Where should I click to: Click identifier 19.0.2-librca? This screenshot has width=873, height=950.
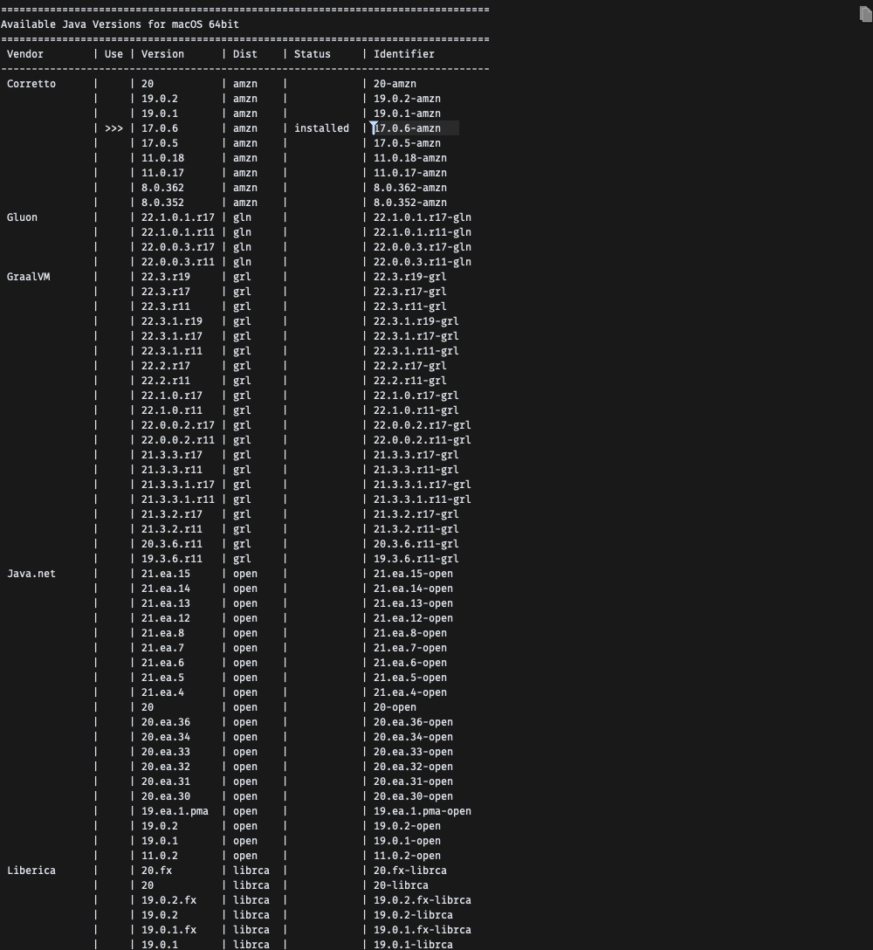[x=413, y=915]
